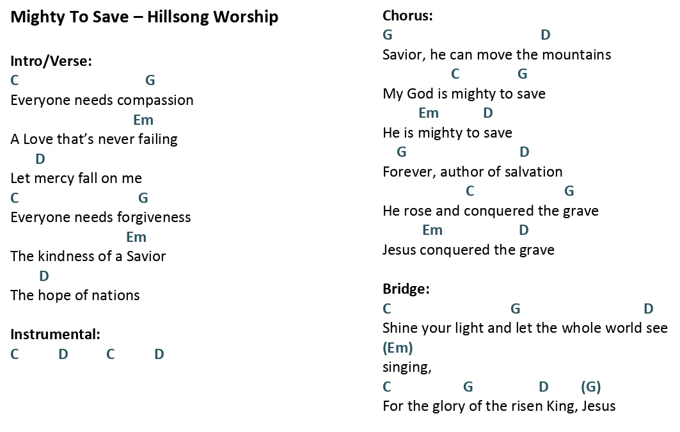Click the title Mighty To Save – Hillsong Worship
This screenshot has height=432, width=680.
point(145,17)
